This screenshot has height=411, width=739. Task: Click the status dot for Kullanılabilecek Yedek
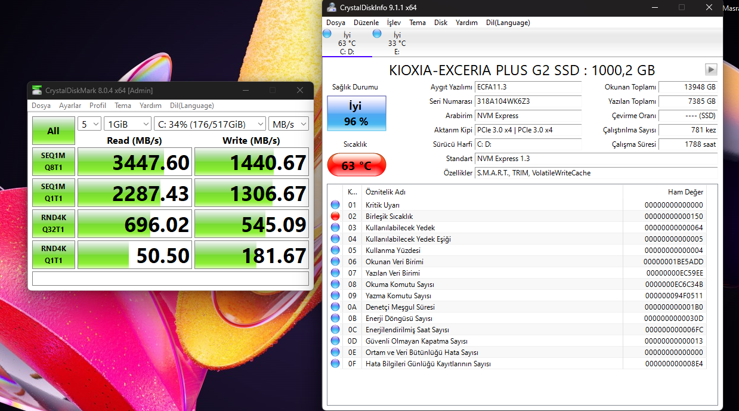tap(335, 227)
